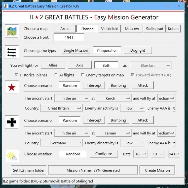
Task: Open Allies flight altitude medium dropdown
Action: 166,98
